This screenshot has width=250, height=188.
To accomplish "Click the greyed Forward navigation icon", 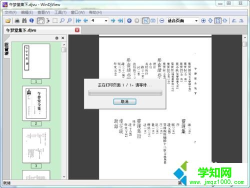I will (x=136, y=20).
